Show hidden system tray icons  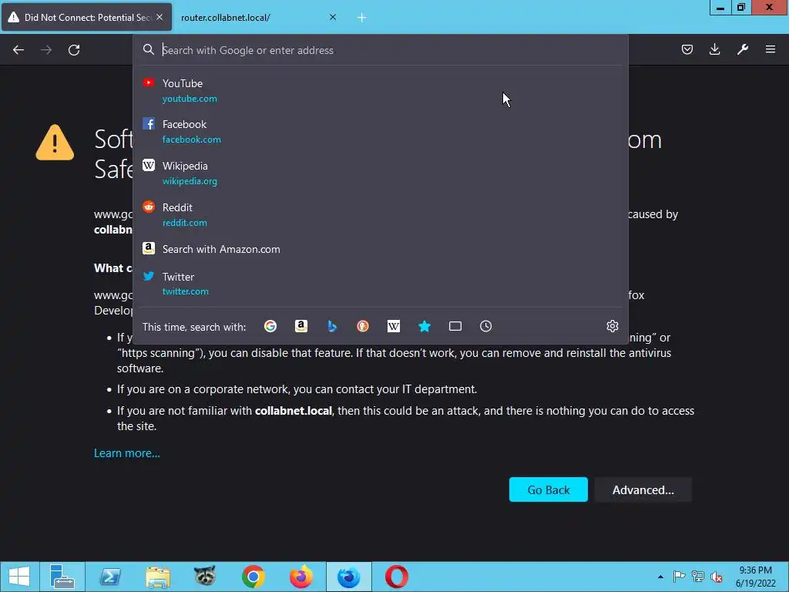[x=660, y=577]
